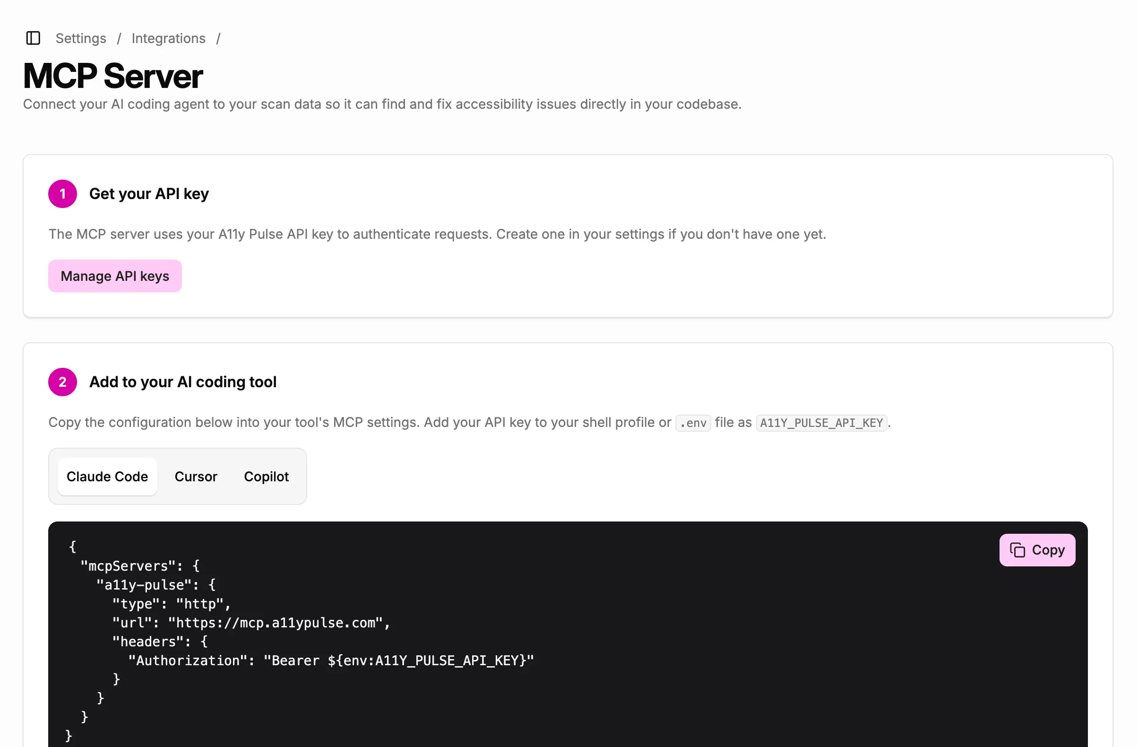Click the step 1 numbered badge
The height and width of the screenshot is (747, 1138).
pos(62,194)
